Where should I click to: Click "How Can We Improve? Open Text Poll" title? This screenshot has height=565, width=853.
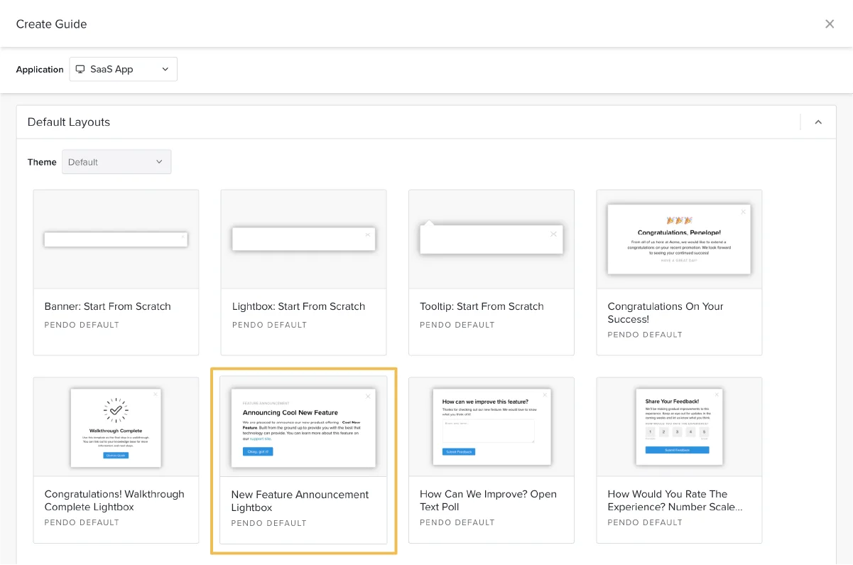coord(488,500)
